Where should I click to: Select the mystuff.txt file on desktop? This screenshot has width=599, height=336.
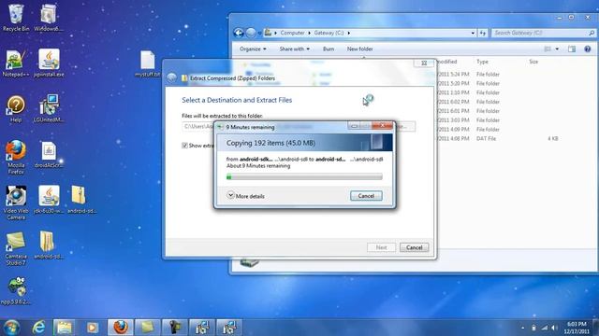click(148, 64)
